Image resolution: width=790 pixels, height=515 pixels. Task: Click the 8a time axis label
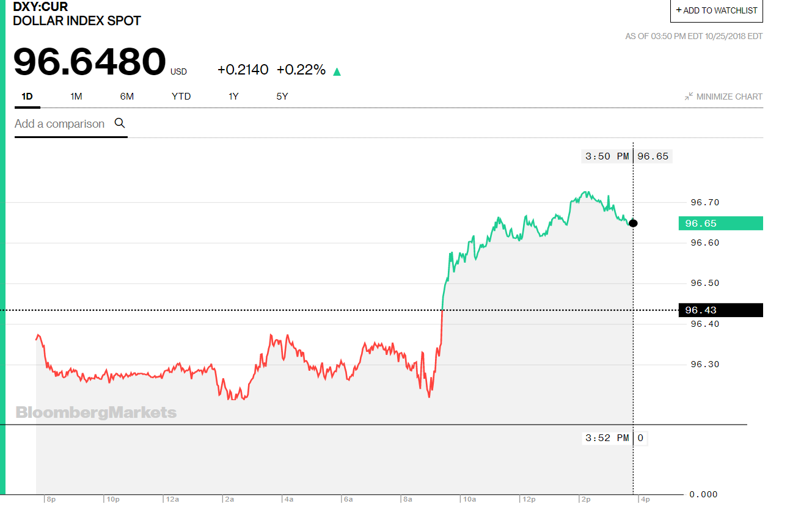[408, 499]
